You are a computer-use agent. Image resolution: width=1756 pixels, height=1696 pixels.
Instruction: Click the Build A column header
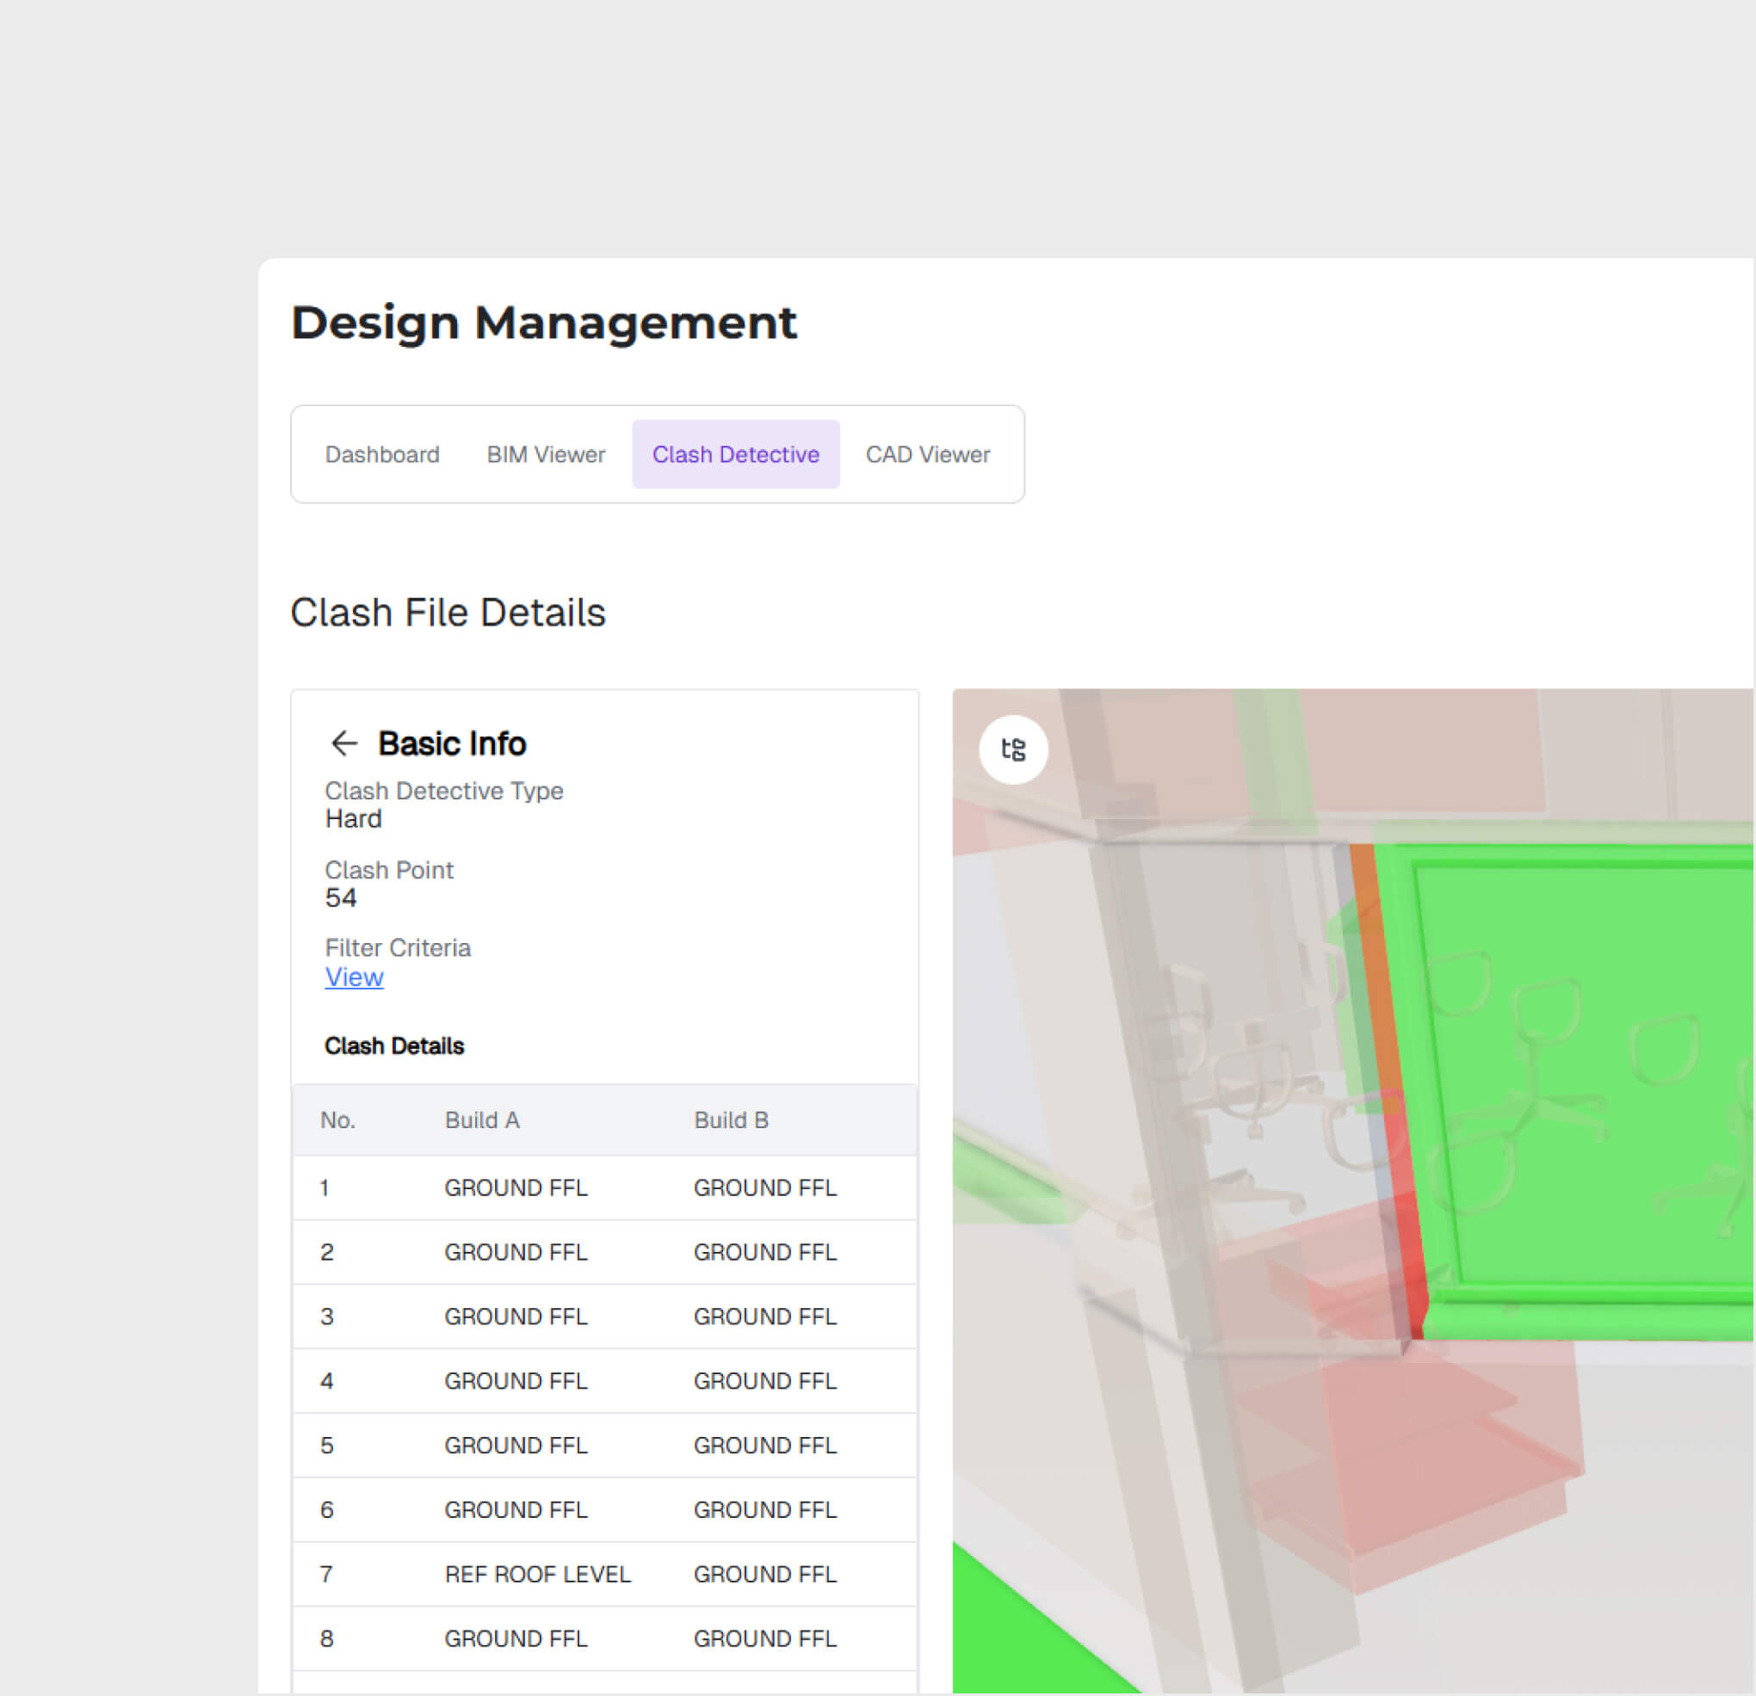pos(482,1121)
